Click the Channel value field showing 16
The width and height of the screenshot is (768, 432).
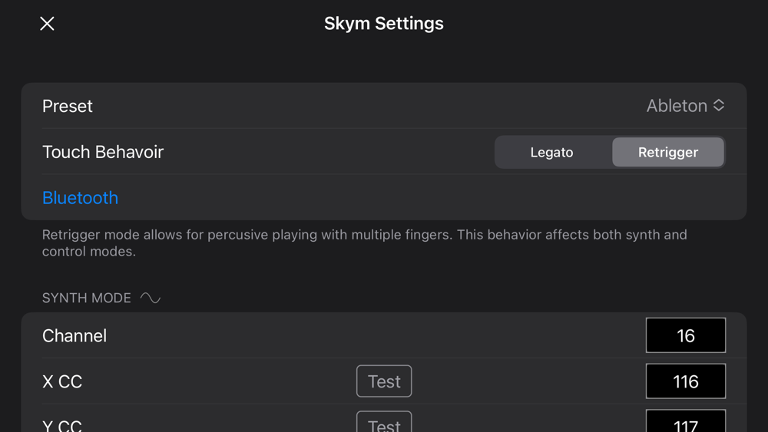point(685,335)
